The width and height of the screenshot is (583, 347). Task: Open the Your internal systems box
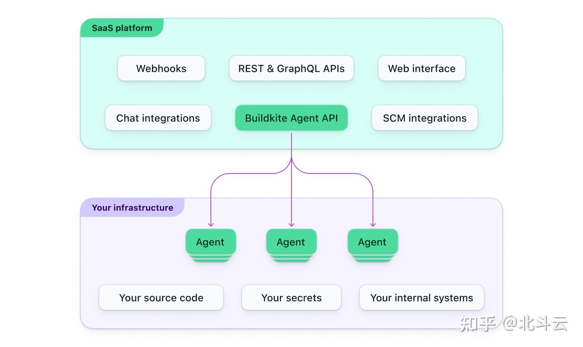point(422,297)
